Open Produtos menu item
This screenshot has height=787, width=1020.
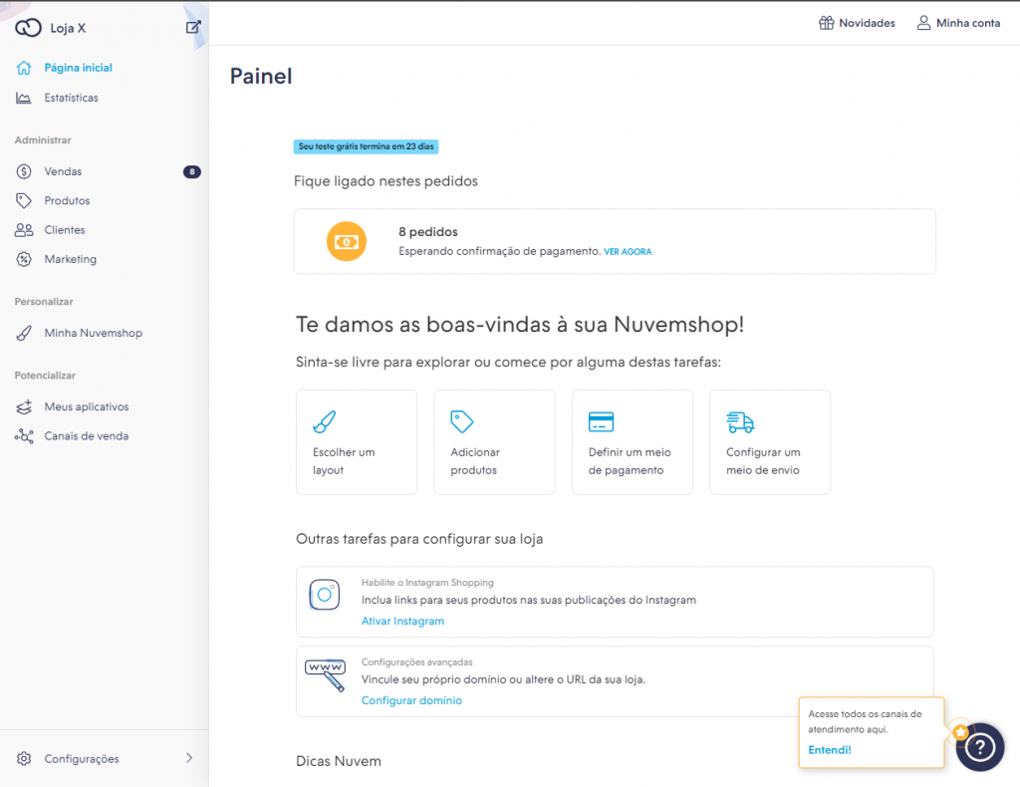(x=67, y=200)
